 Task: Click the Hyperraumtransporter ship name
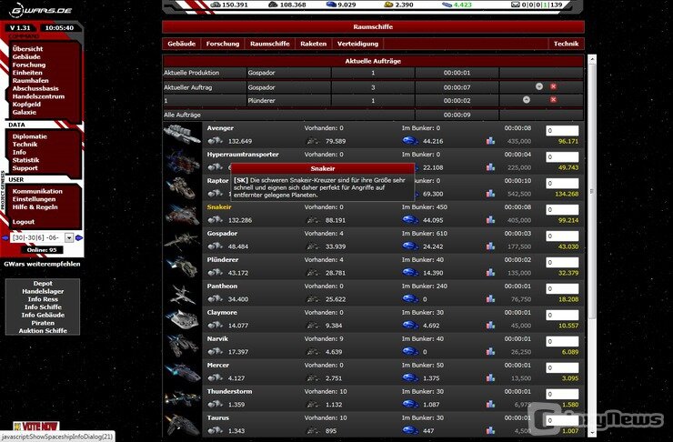pos(243,155)
